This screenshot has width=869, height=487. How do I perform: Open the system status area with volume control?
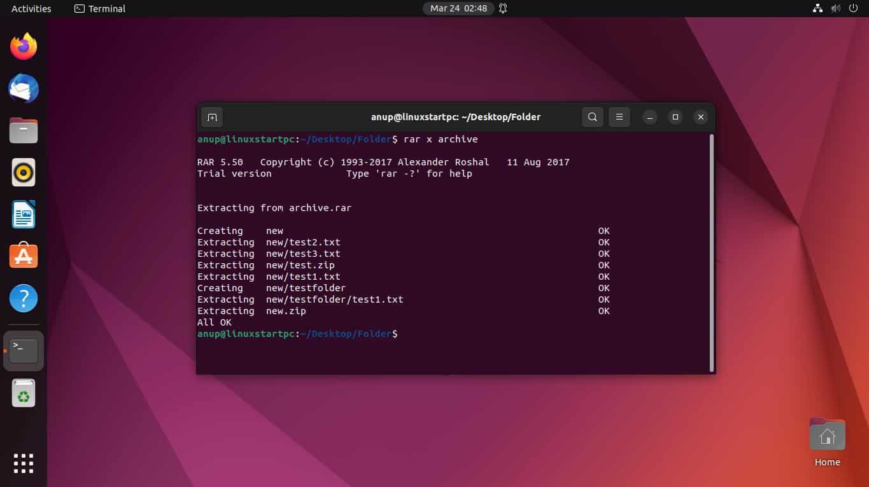tap(835, 8)
